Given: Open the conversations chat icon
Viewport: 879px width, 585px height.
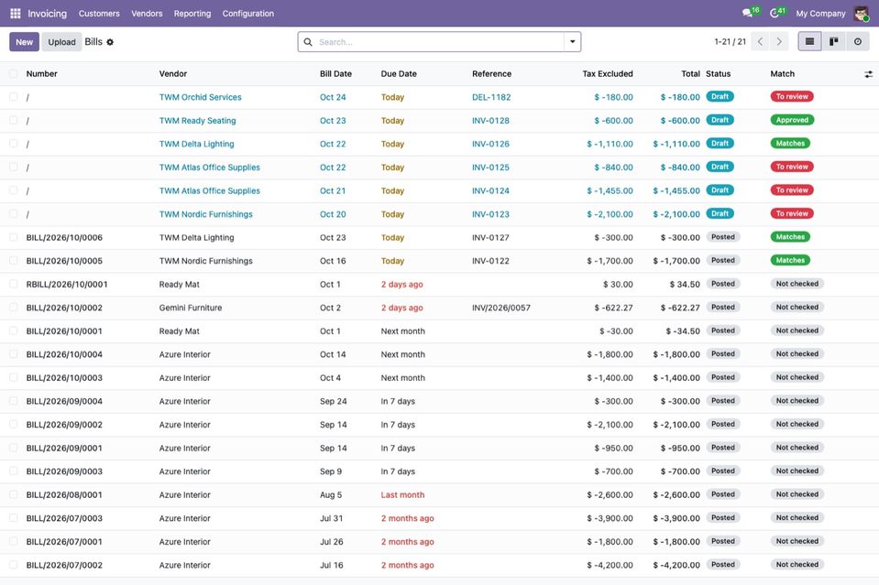Looking at the screenshot, I should point(748,13).
